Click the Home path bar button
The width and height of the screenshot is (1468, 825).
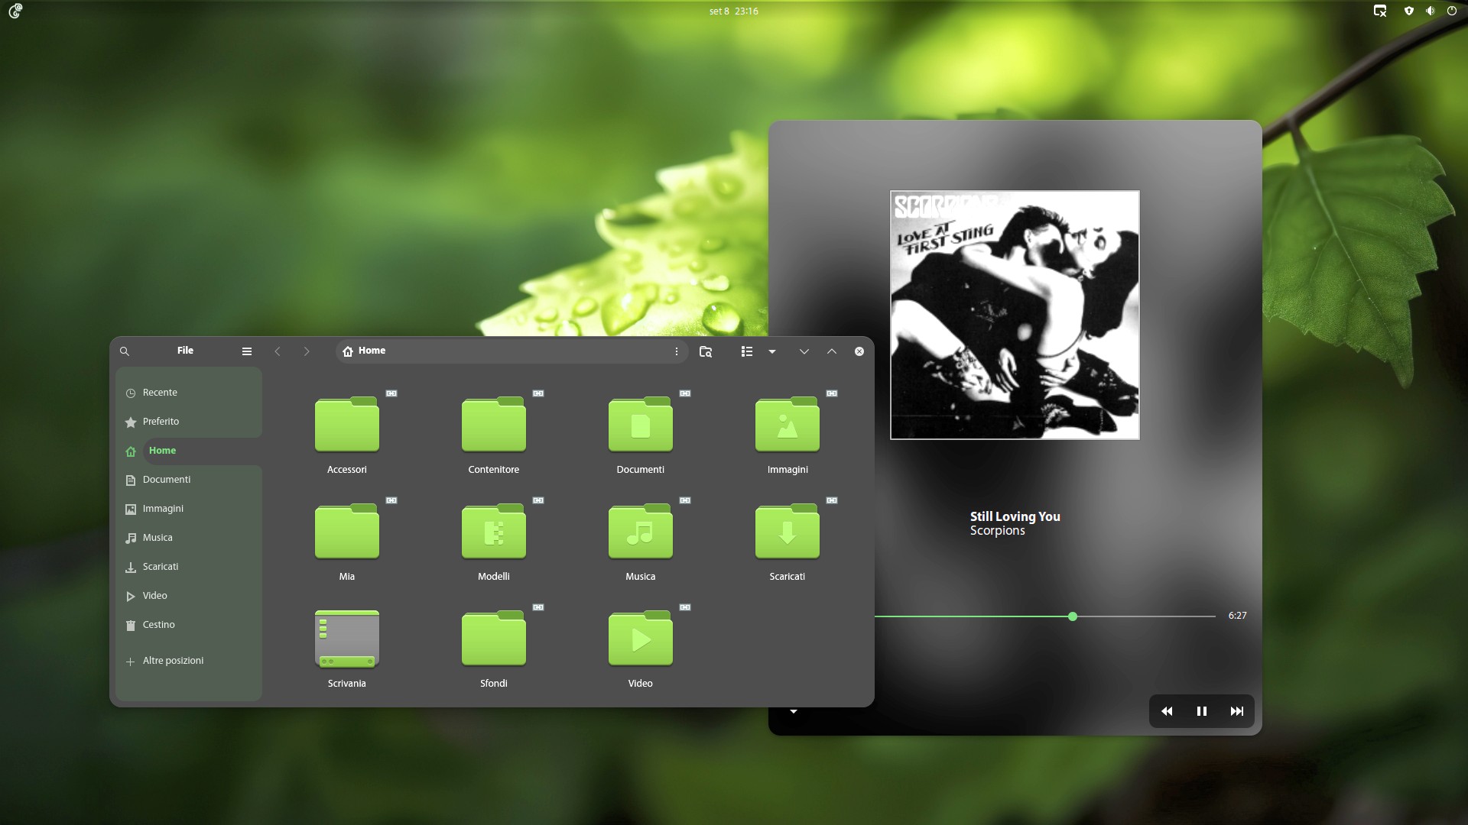364,351
